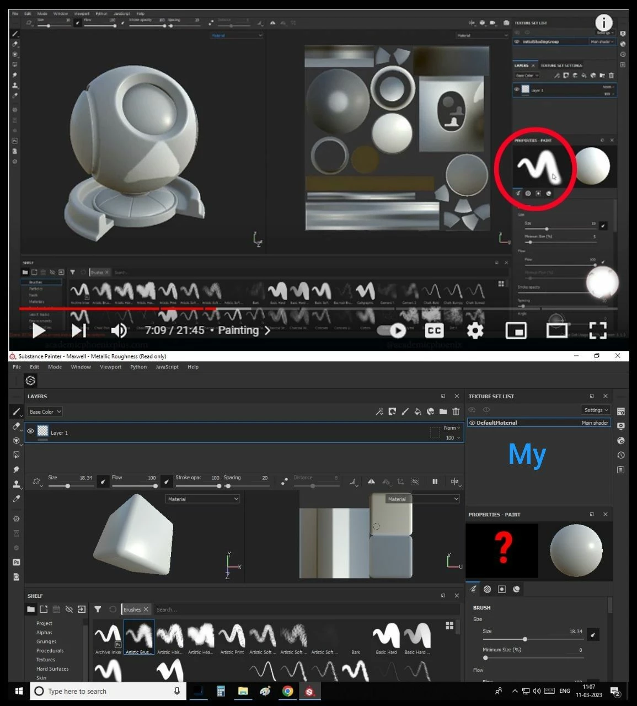Skip to next video

[x=79, y=330]
